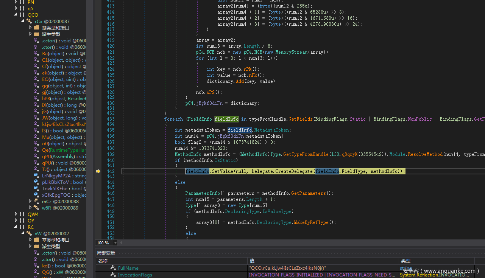This screenshot has width=485, height=278.
Task: Click the 值 column header in locals
Action: [x=252, y=261]
